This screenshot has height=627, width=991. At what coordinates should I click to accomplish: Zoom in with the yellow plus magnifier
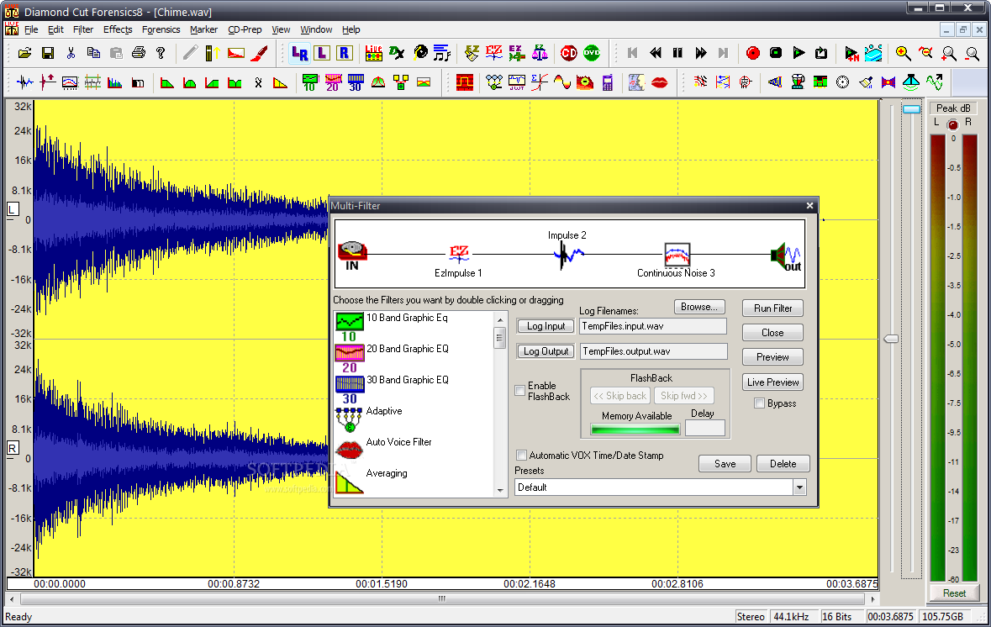coord(903,53)
